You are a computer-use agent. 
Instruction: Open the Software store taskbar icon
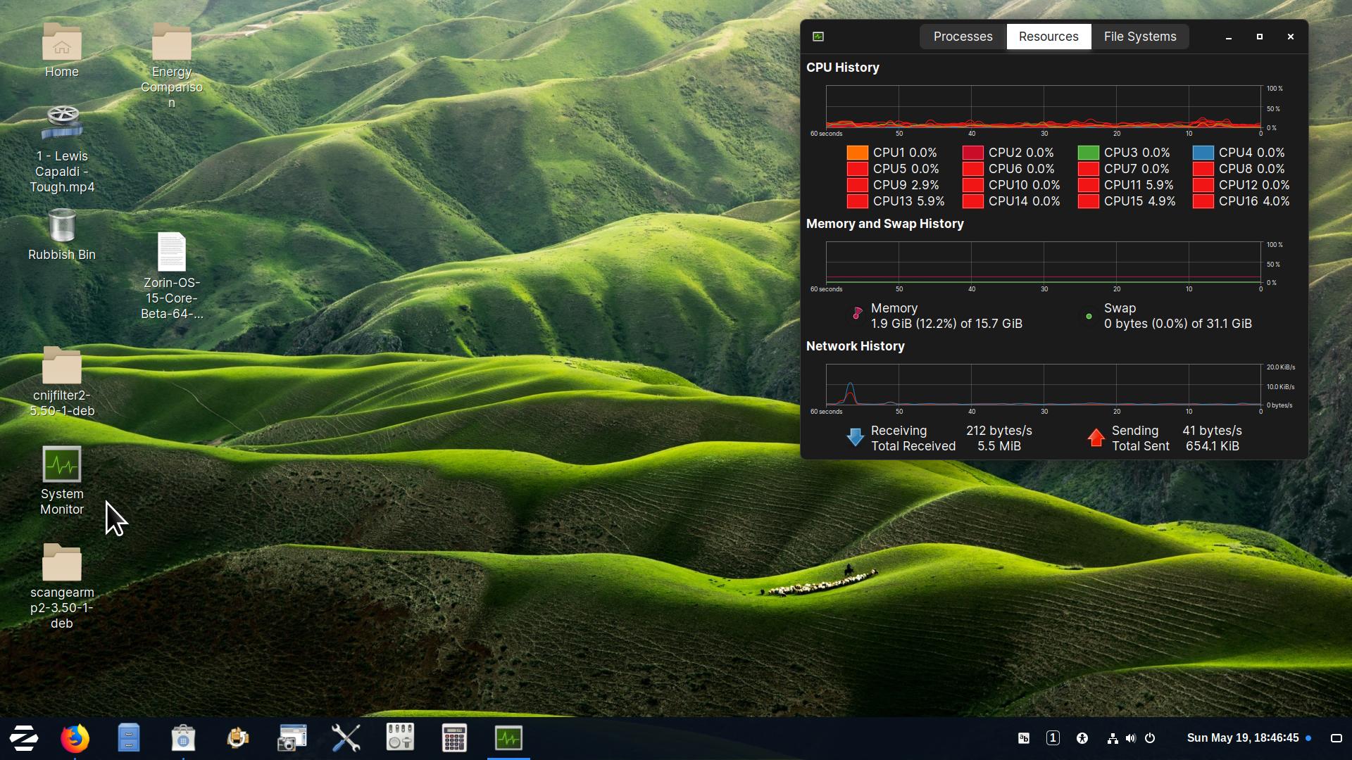click(x=183, y=738)
